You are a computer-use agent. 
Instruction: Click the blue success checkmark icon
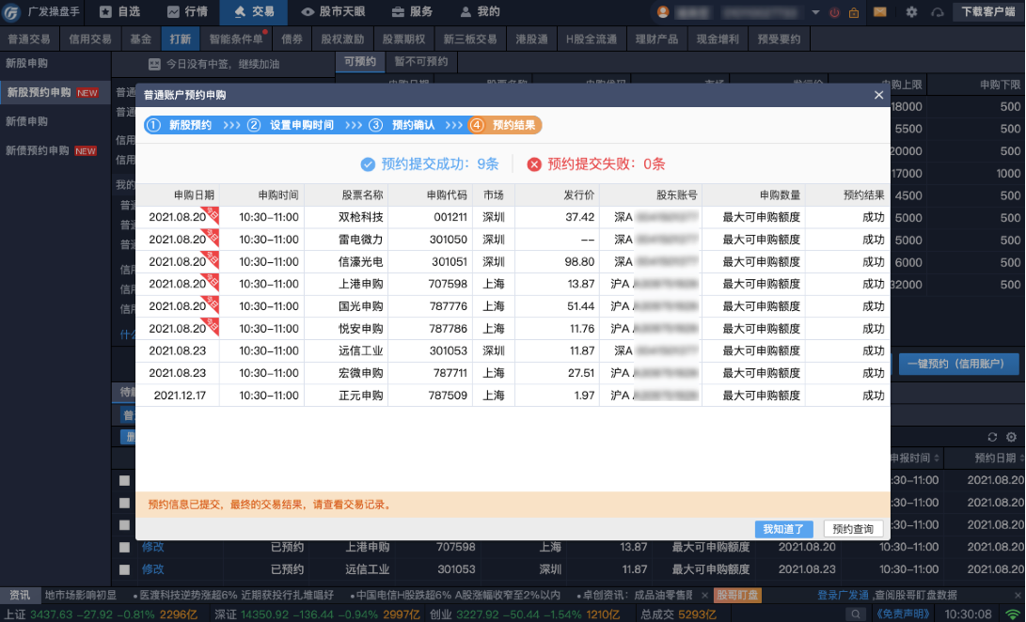368,164
